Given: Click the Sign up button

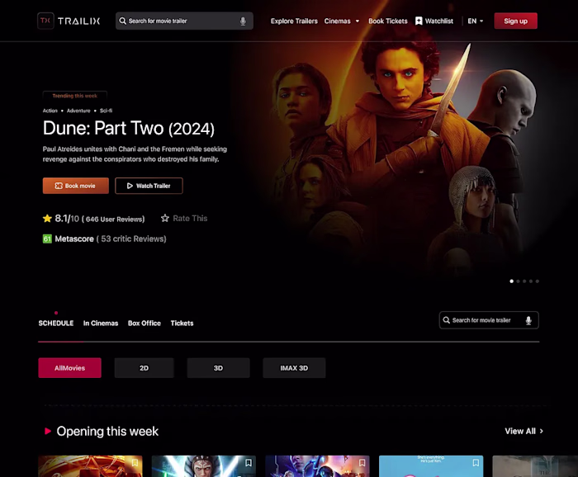Looking at the screenshot, I should (516, 21).
